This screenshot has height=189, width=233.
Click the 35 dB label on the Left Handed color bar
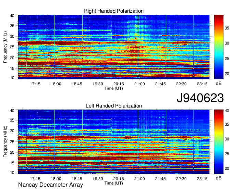pyautogui.click(x=227, y=124)
